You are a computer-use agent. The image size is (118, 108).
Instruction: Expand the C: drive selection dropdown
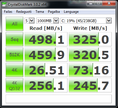(109, 20)
